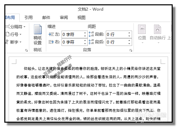This screenshot has width=177, height=127.
Task: Increase 段后 spacing with up arrow
Action: pos(129,41)
